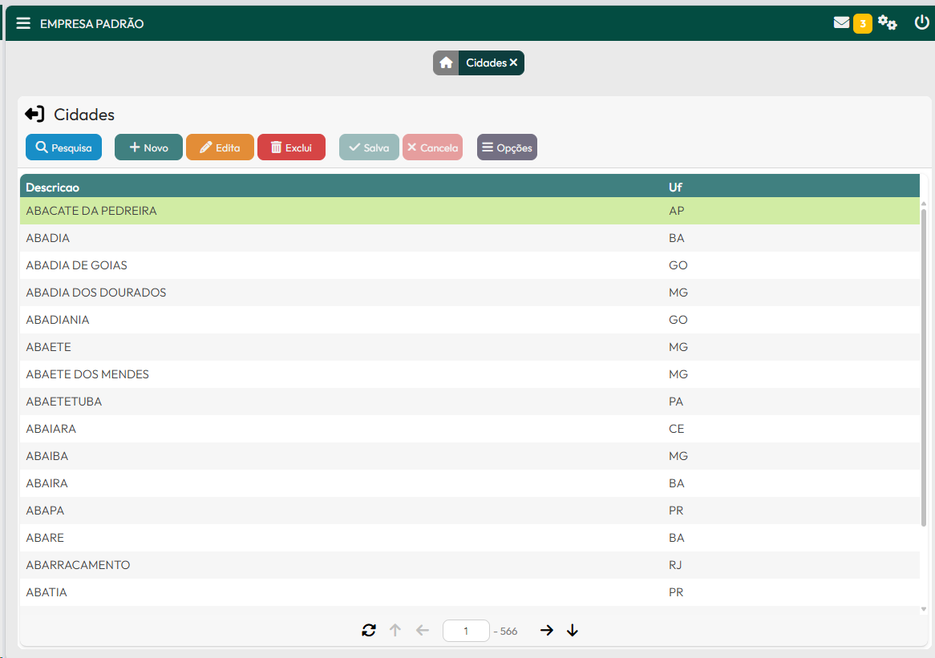935x658 pixels.
Task: Close the Cidades tab
Action: point(514,63)
